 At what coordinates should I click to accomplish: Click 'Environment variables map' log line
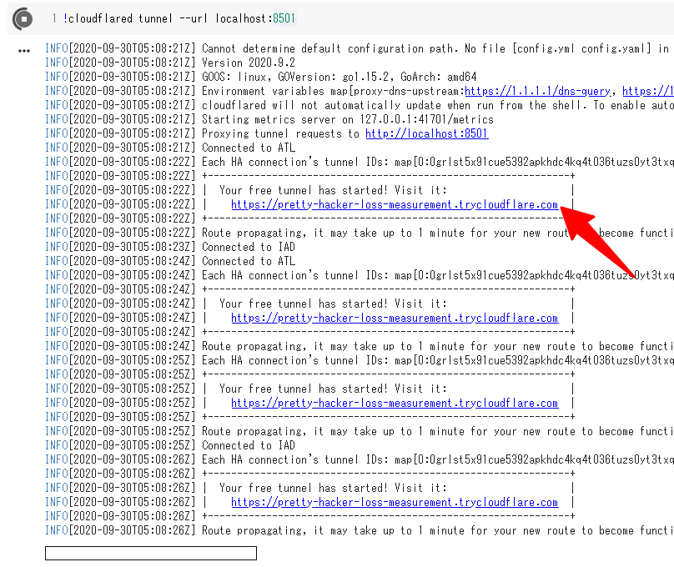[x=360, y=91]
